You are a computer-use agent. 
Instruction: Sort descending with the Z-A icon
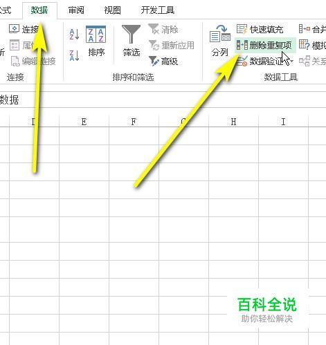pos(74,55)
